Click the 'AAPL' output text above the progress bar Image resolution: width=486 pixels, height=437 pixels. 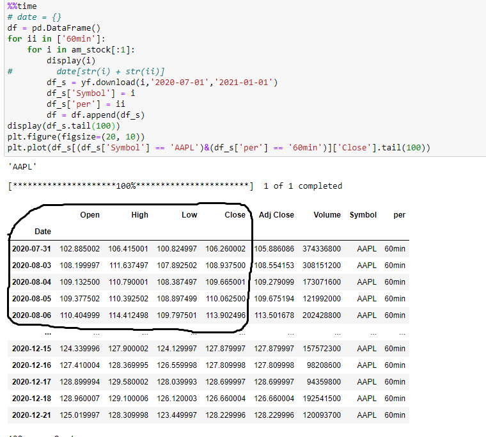coord(22,167)
